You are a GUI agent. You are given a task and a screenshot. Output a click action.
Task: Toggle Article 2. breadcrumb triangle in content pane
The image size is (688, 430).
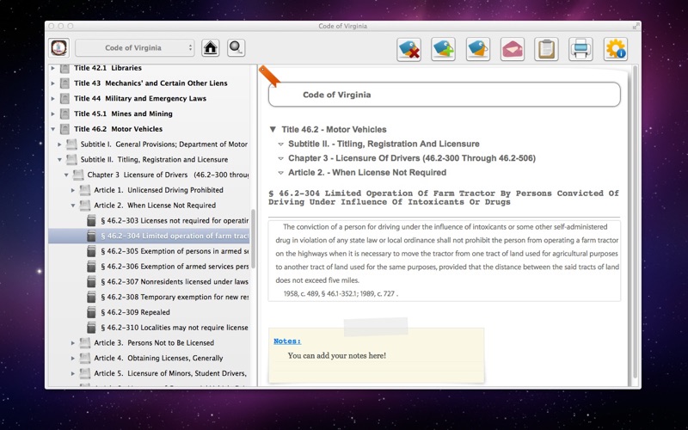[281, 173]
